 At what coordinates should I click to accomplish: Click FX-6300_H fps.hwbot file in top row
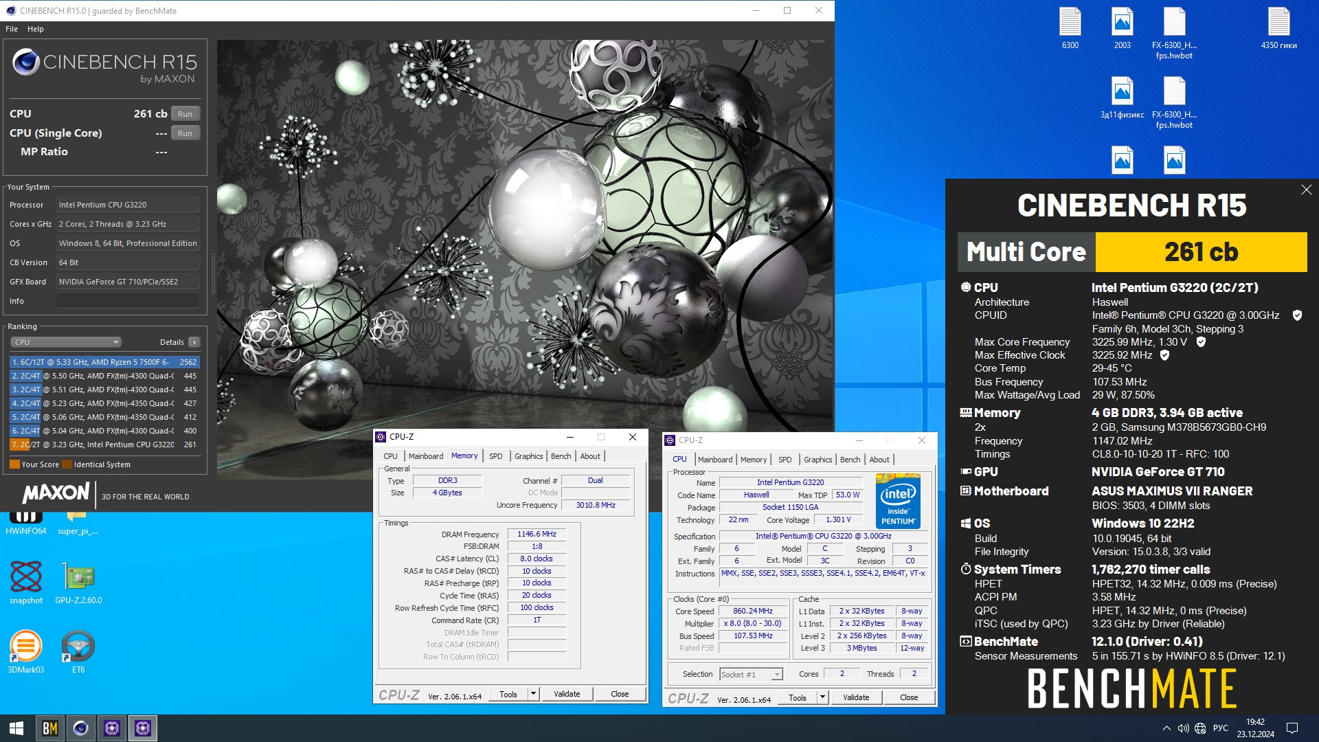[1174, 33]
